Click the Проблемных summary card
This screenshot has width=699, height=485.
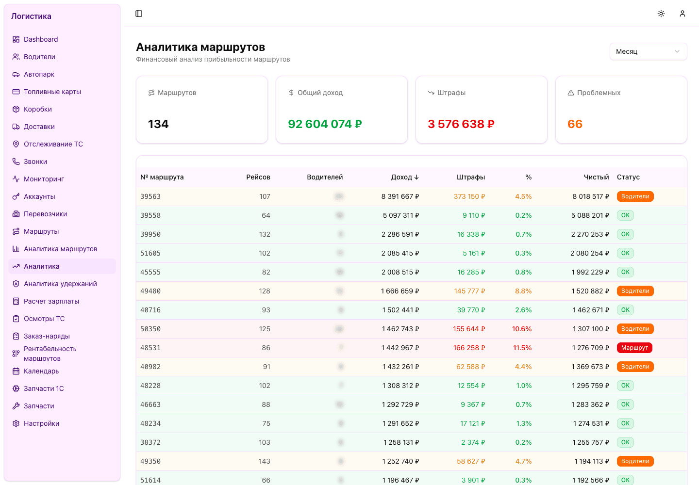pyautogui.click(x=621, y=110)
